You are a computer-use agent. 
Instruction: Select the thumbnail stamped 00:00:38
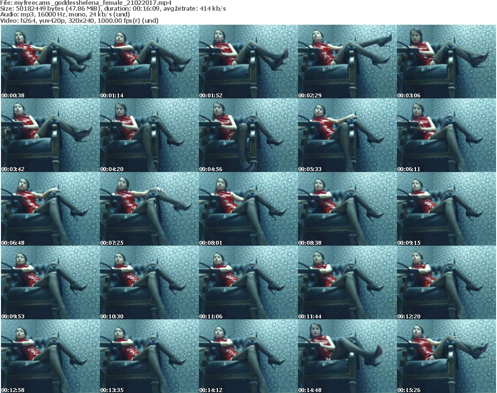pyautogui.click(x=50, y=62)
